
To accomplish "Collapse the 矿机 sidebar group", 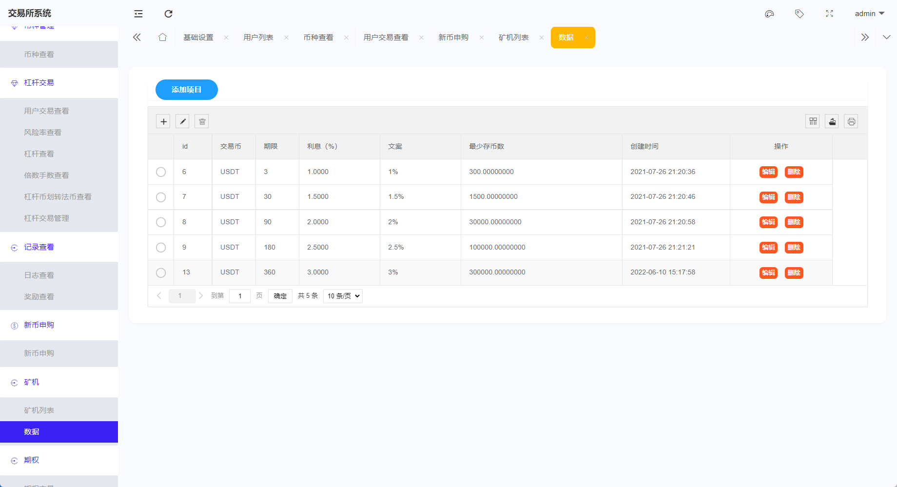I will pyautogui.click(x=59, y=382).
